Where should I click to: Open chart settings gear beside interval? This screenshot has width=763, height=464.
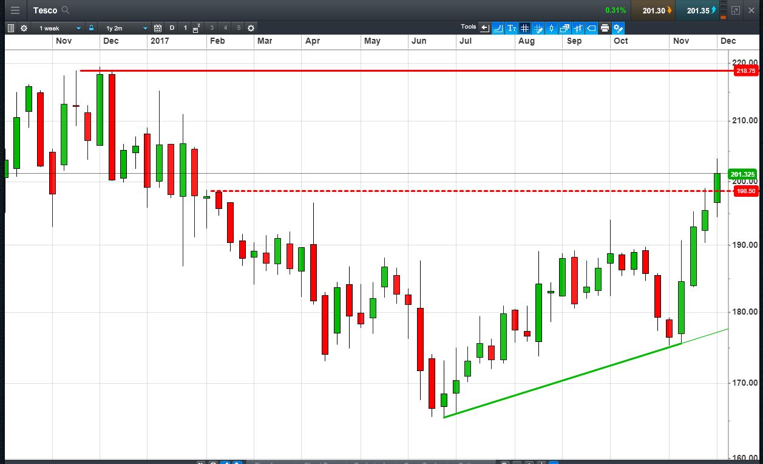tap(24, 28)
